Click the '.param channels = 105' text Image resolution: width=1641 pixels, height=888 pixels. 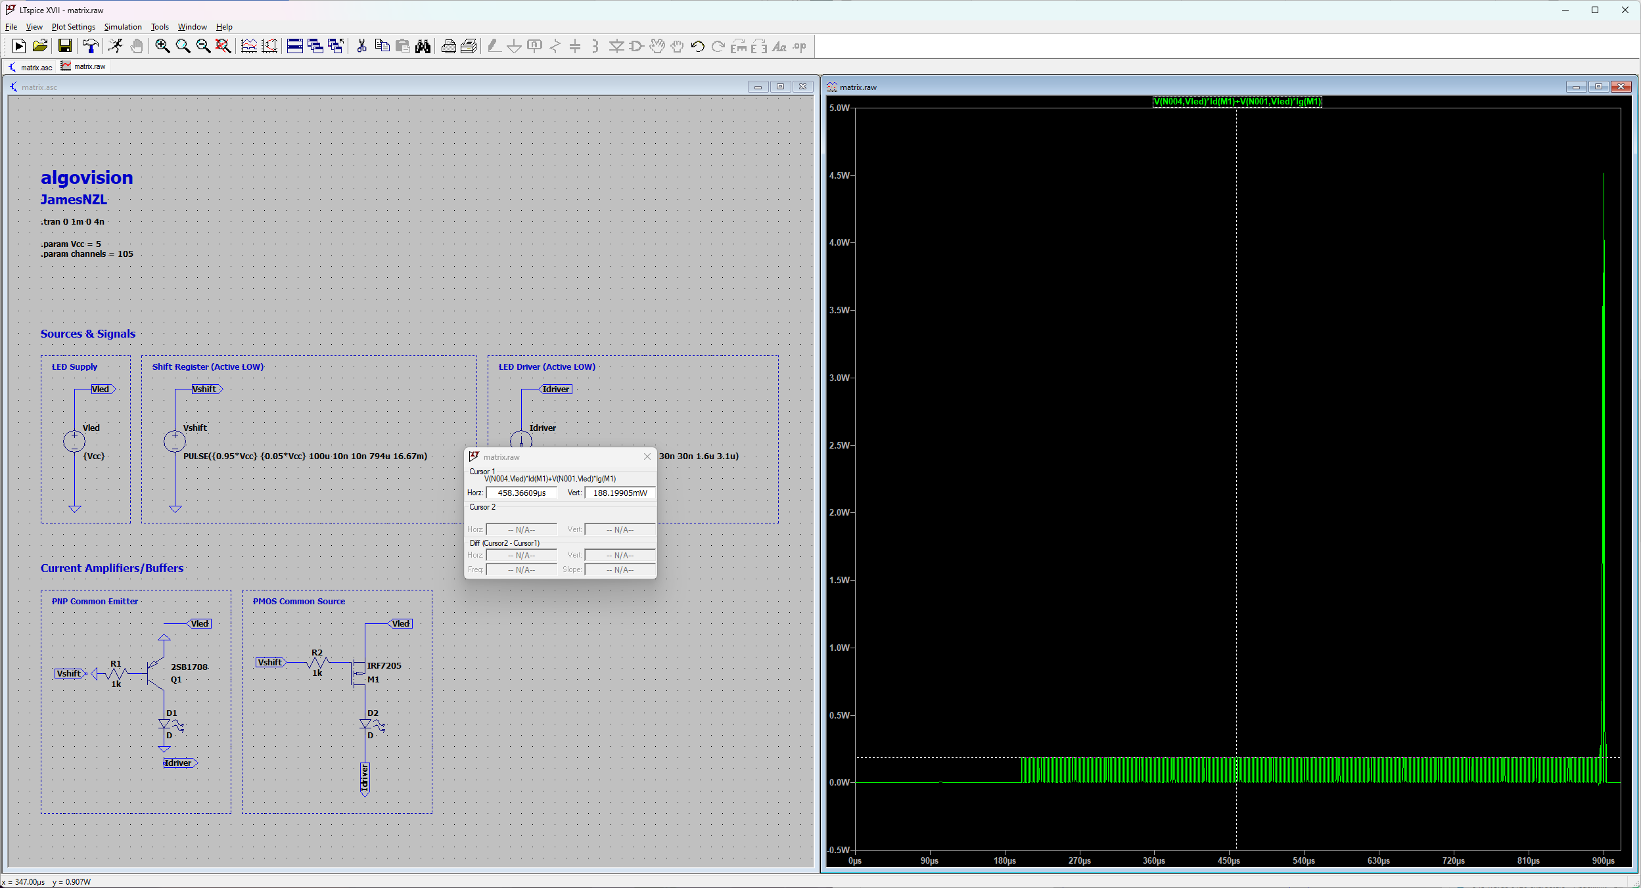click(87, 254)
